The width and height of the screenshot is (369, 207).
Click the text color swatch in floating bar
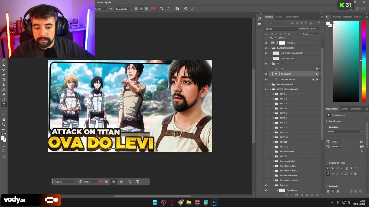[x=100, y=182]
